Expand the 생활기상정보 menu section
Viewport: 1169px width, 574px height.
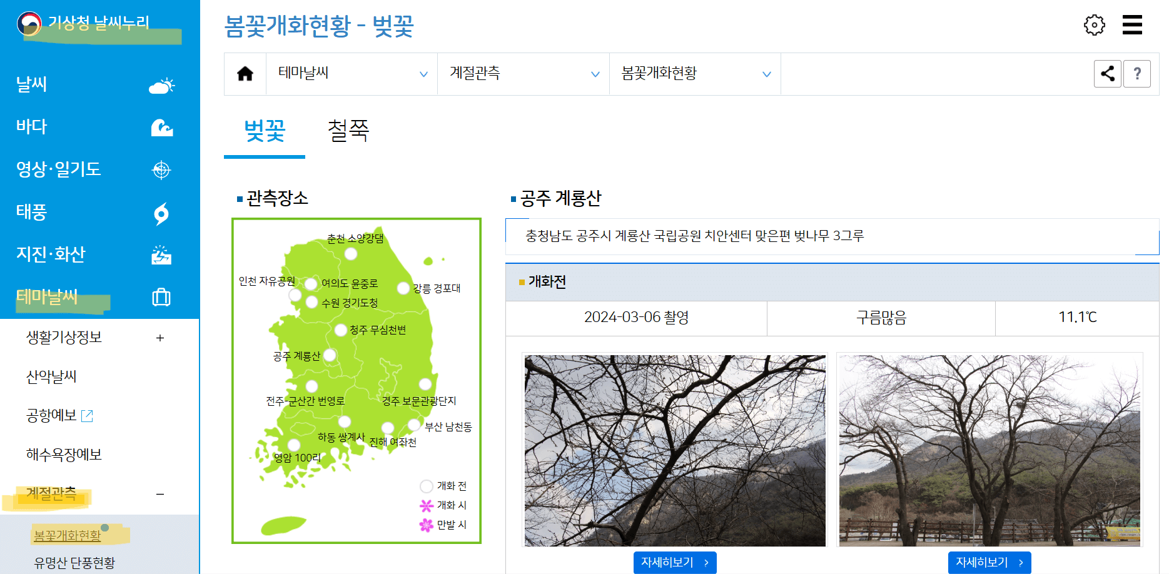160,338
